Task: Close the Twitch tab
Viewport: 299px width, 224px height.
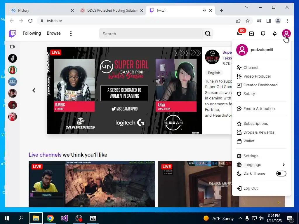Action: tap(211, 10)
